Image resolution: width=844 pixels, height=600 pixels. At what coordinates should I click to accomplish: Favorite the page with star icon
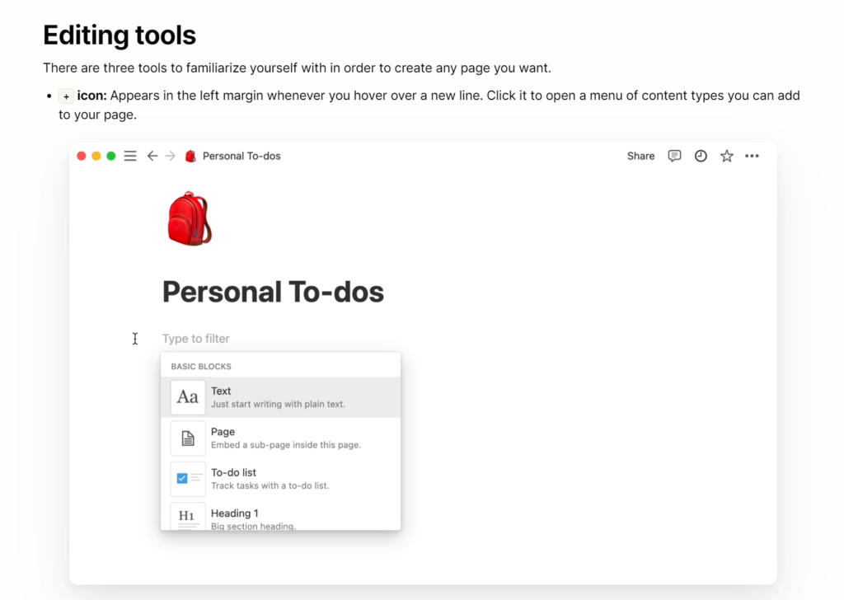[726, 156]
